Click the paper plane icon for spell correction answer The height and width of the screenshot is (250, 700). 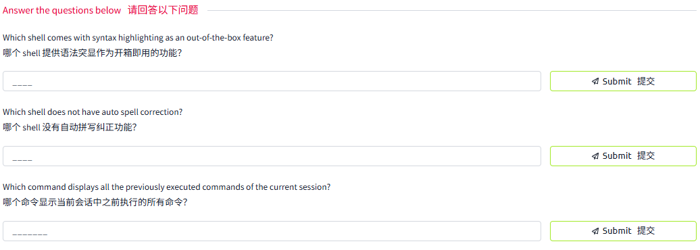(x=595, y=156)
